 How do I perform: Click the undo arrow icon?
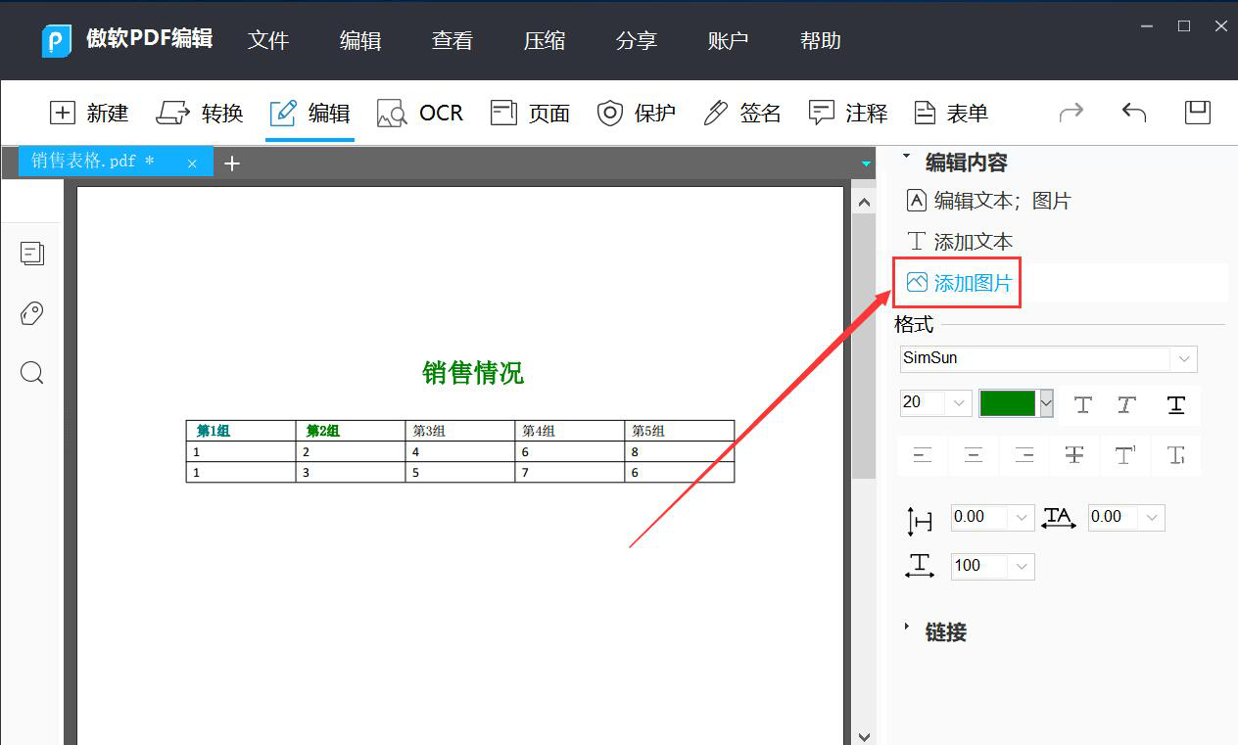click(1134, 113)
